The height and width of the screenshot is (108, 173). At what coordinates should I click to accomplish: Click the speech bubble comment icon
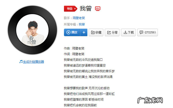[141, 32]
